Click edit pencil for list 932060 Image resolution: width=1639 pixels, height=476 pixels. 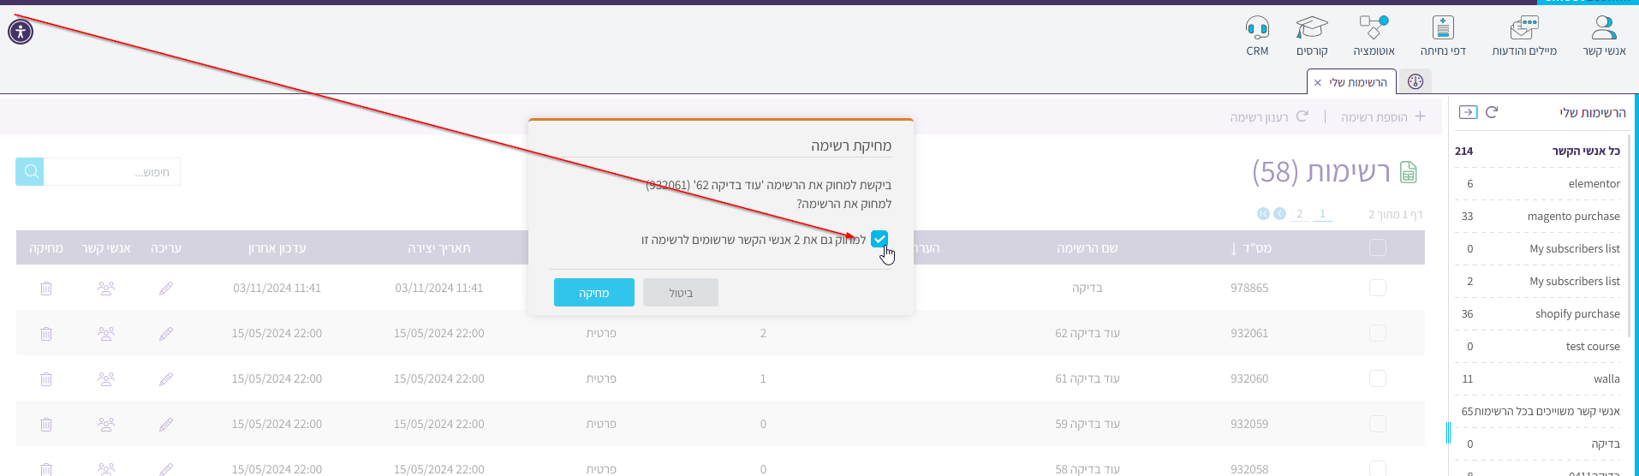(166, 378)
